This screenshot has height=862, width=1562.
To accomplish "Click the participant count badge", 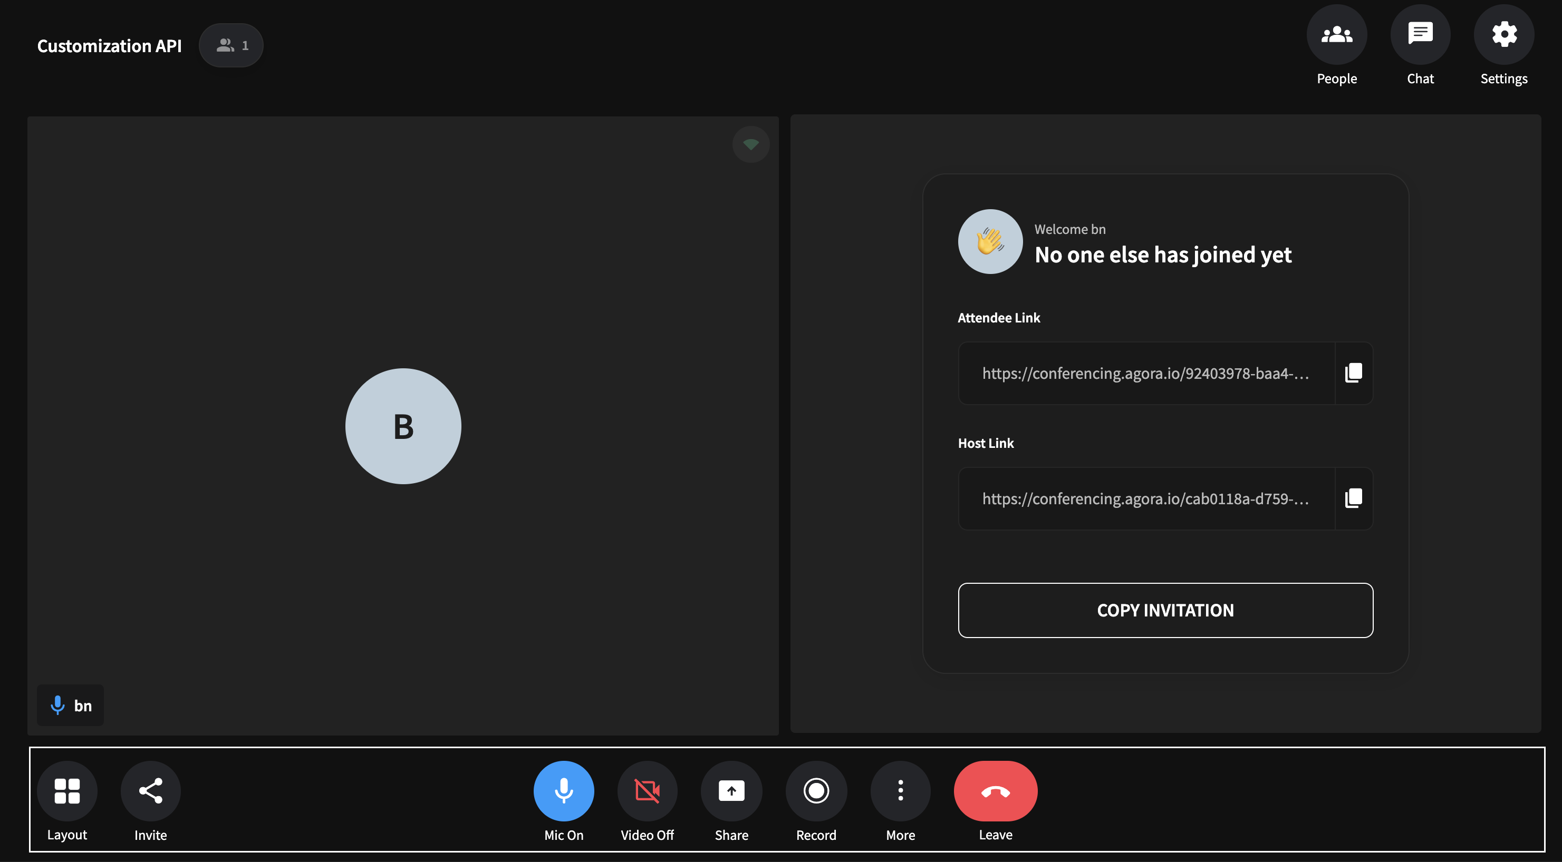I will (x=231, y=45).
